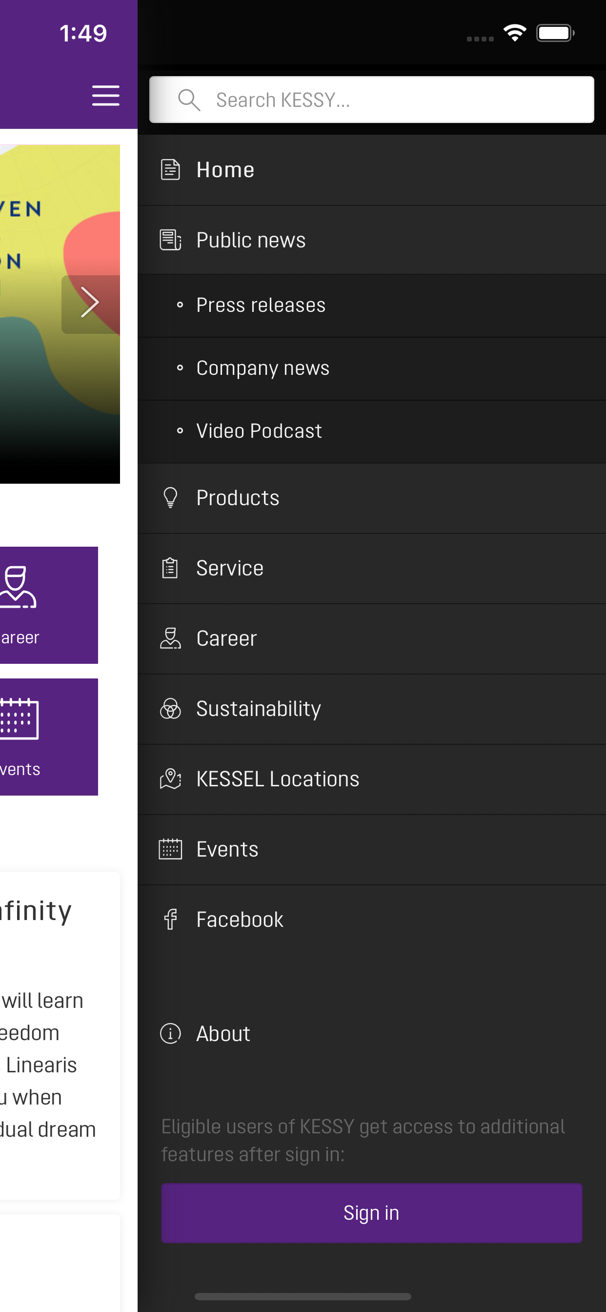Open the Public news section
Viewport: 606px width, 1312px height.
point(371,240)
